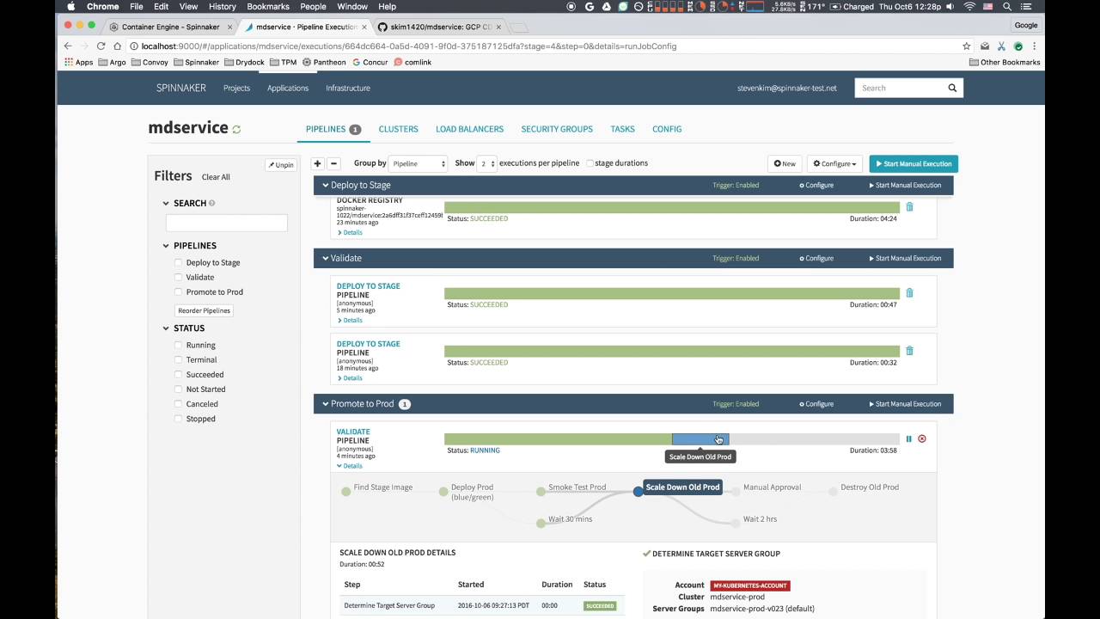Click the browser back arrow
Image resolution: width=1100 pixels, height=619 pixels.
(68, 46)
